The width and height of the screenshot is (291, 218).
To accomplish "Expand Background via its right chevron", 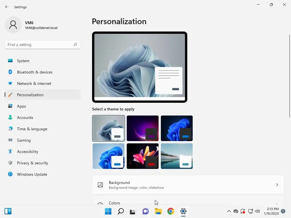I will point(277,185).
